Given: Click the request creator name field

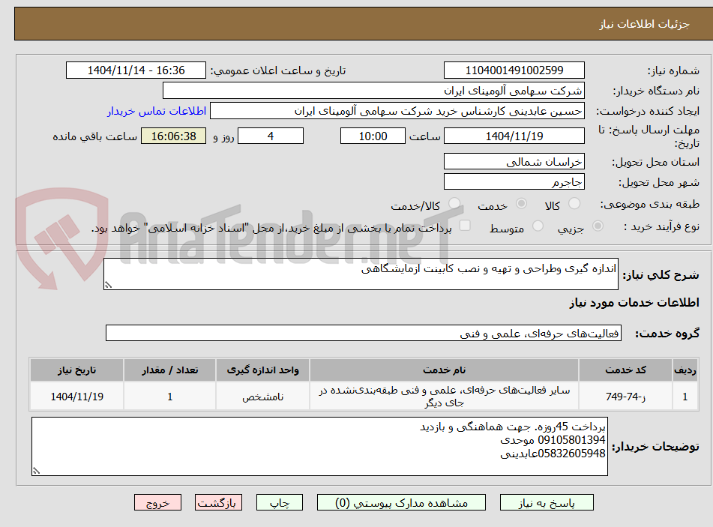Looking at the screenshot, I should coord(397,112).
